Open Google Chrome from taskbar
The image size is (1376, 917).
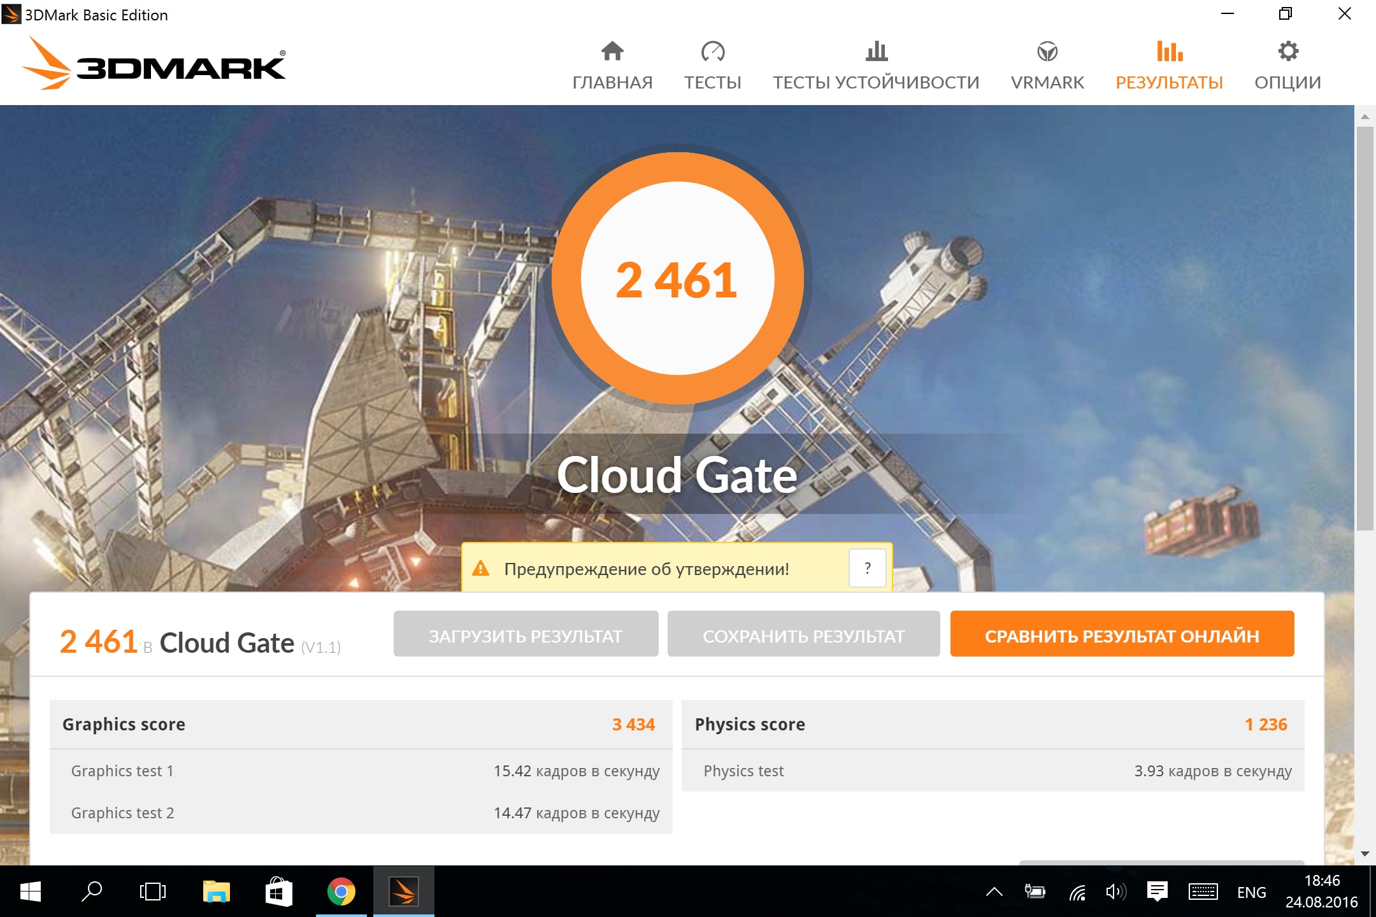tap(341, 892)
